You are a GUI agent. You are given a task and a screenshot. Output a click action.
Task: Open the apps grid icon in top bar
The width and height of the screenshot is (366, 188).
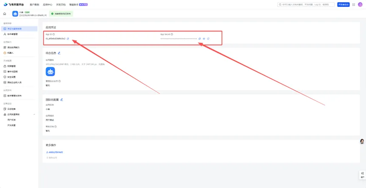(x=354, y=5)
